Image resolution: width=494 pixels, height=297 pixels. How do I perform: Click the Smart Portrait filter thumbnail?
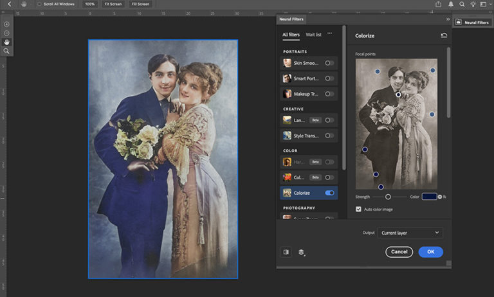pyautogui.click(x=287, y=78)
